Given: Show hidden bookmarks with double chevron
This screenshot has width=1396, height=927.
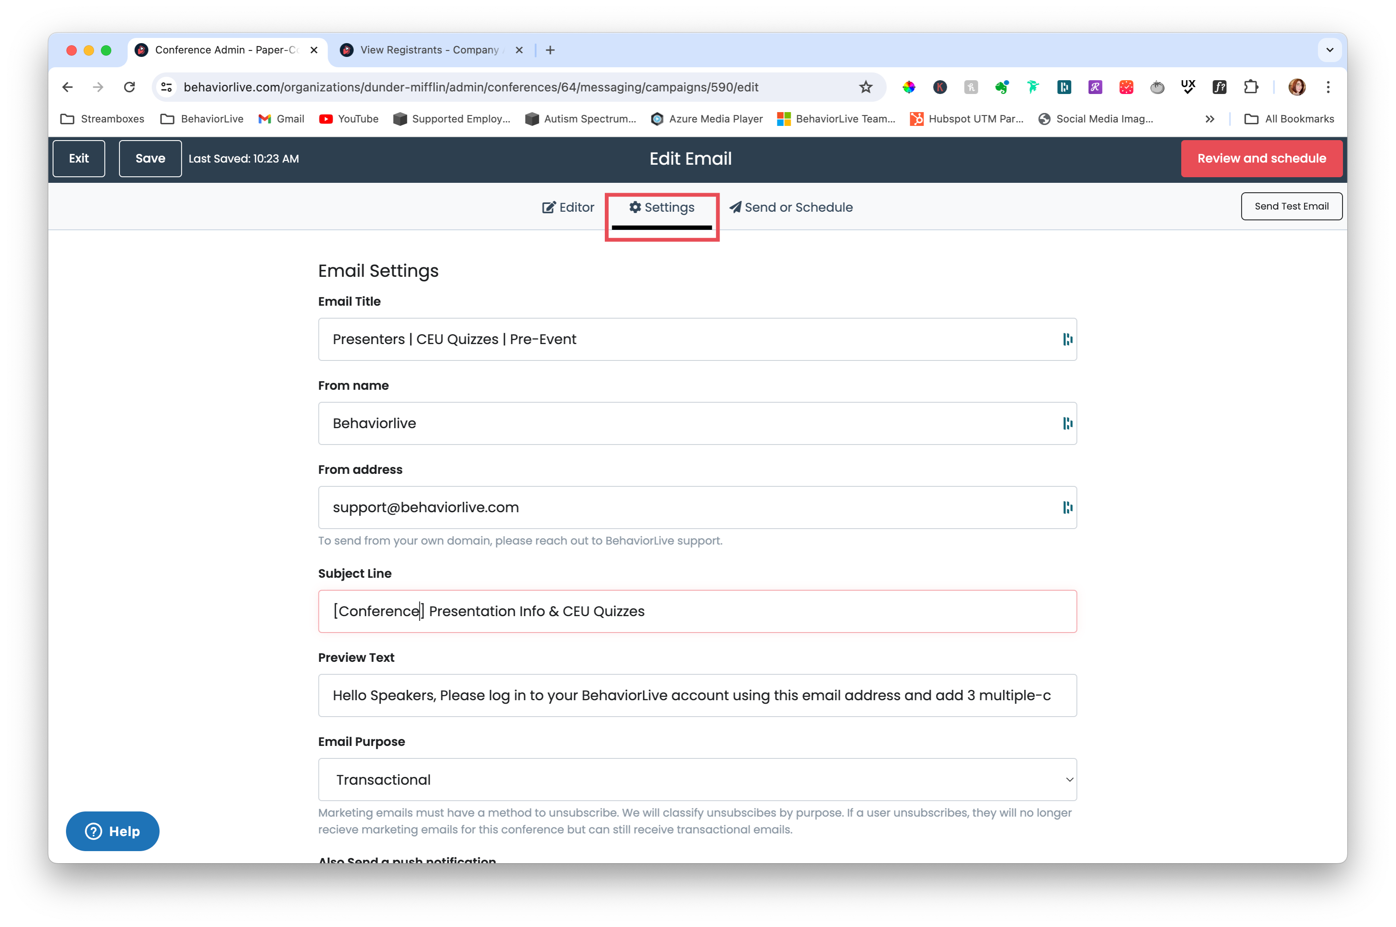Looking at the screenshot, I should (x=1210, y=119).
